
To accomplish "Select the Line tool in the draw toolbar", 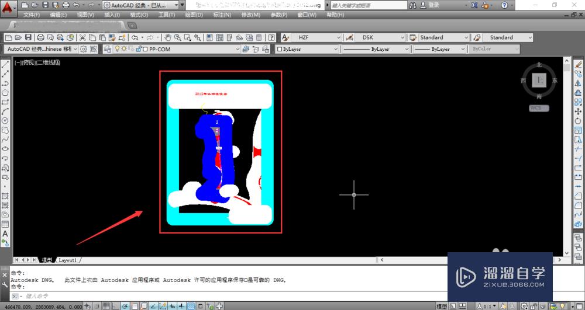I will (5, 64).
